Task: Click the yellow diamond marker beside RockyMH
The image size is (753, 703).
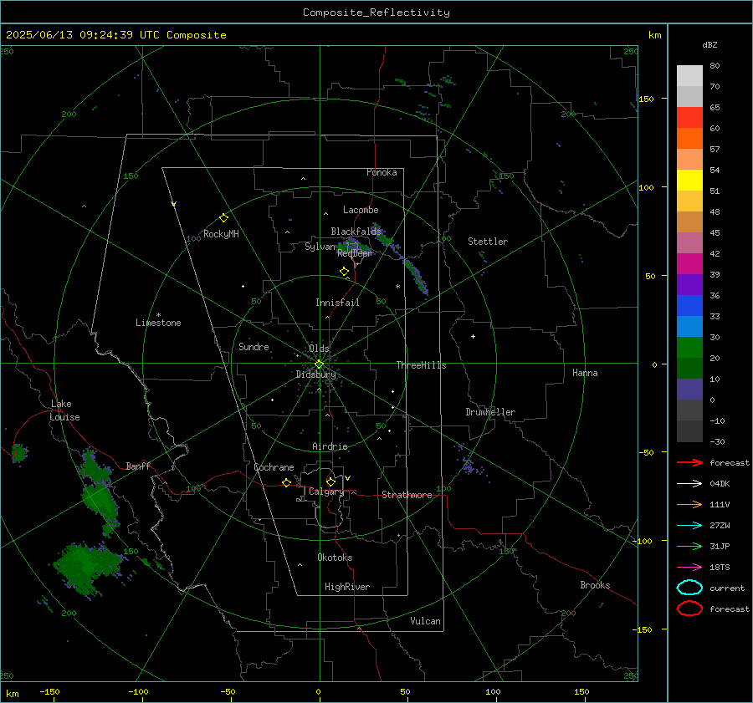Action: pyautogui.click(x=223, y=218)
